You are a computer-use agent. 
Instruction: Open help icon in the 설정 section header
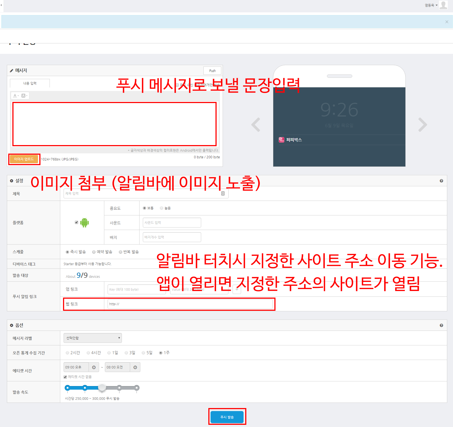click(441, 181)
